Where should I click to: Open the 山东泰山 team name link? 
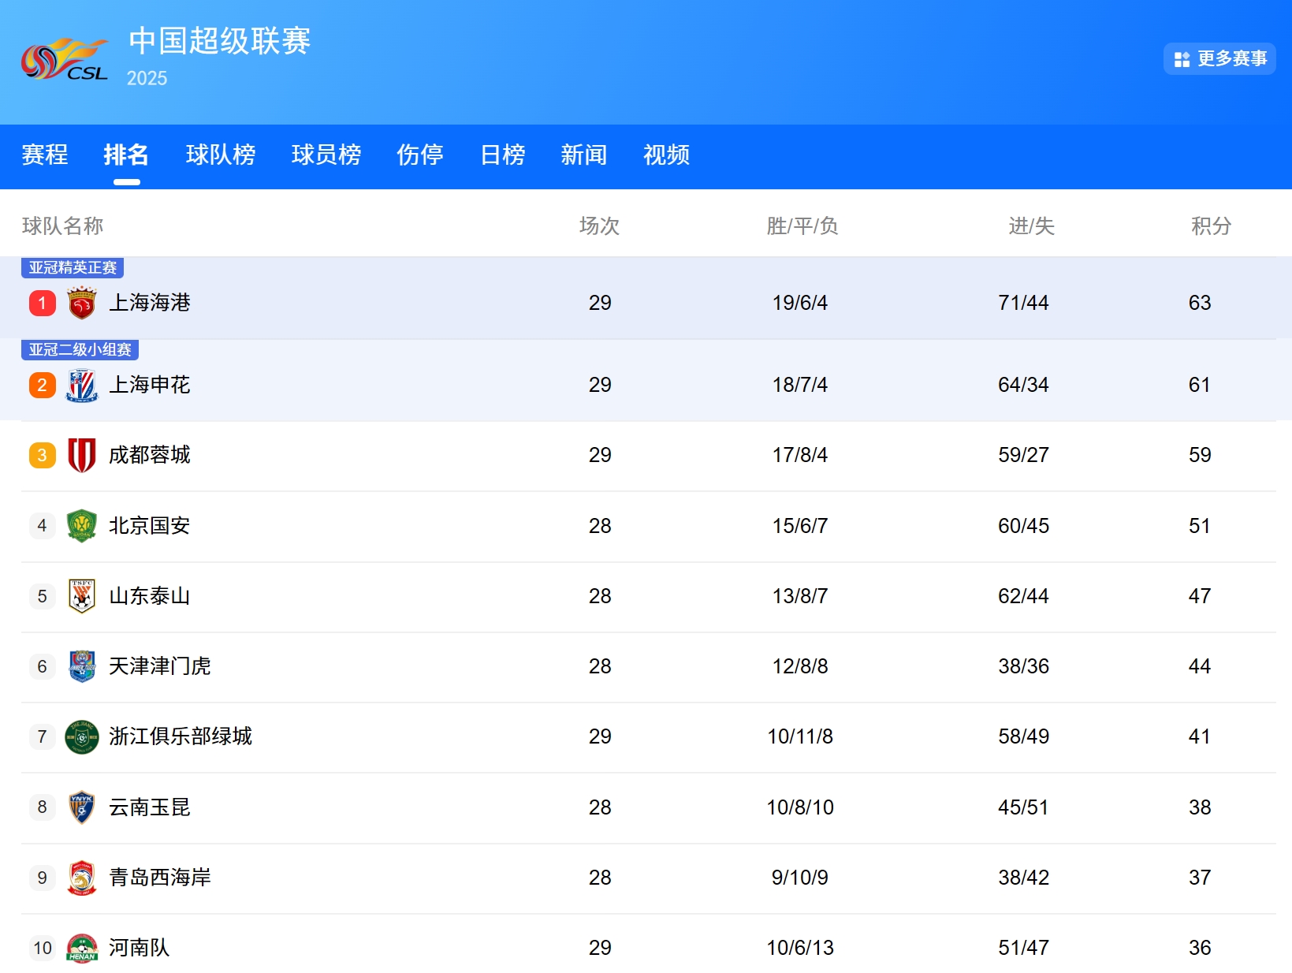pyautogui.click(x=150, y=596)
